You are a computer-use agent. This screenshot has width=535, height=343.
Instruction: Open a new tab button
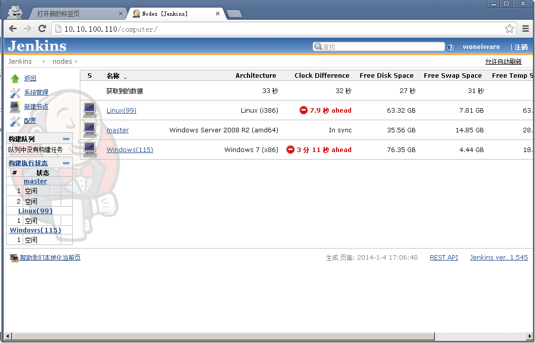(234, 14)
